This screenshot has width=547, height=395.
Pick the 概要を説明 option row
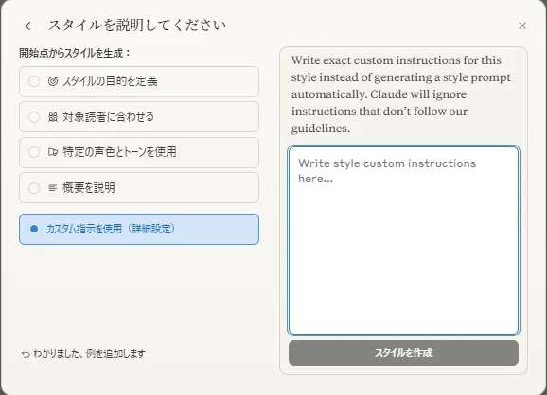(139, 188)
